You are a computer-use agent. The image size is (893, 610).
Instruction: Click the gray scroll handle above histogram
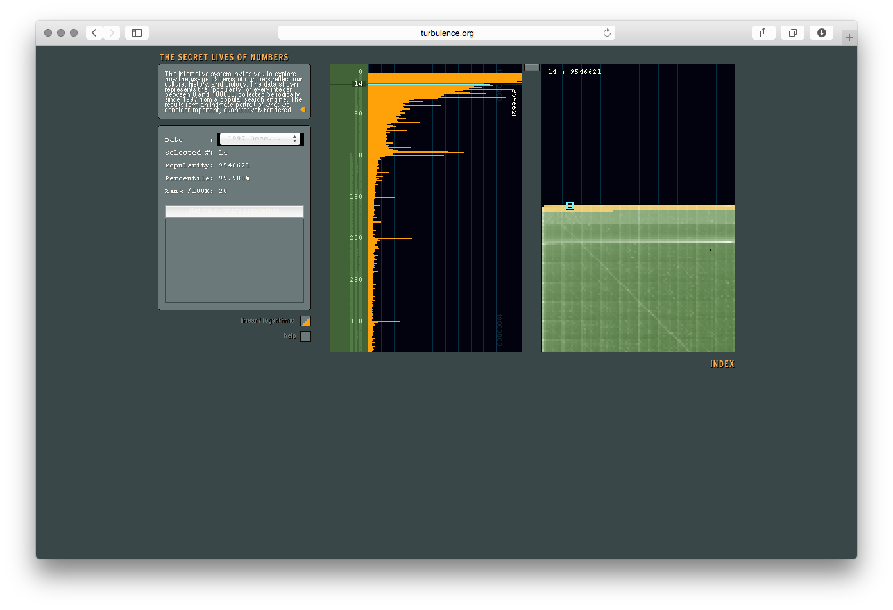(x=531, y=67)
